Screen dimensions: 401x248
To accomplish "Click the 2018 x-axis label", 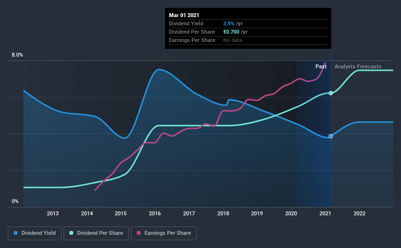I will point(223,213).
